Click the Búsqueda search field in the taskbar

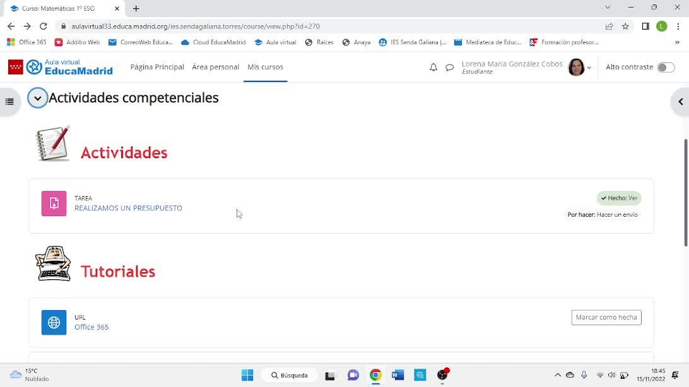coord(290,375)
